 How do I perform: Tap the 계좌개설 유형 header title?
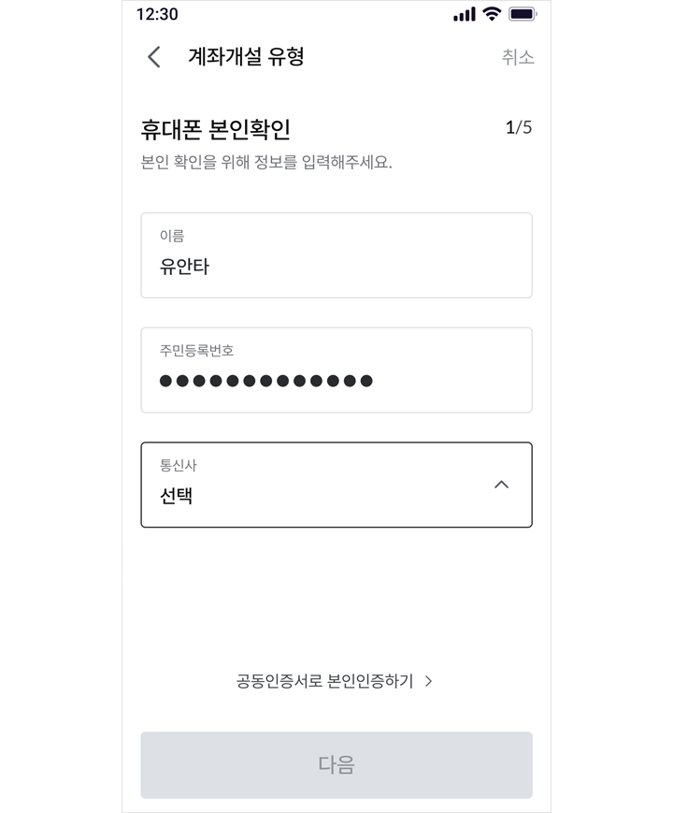[246, 56]
